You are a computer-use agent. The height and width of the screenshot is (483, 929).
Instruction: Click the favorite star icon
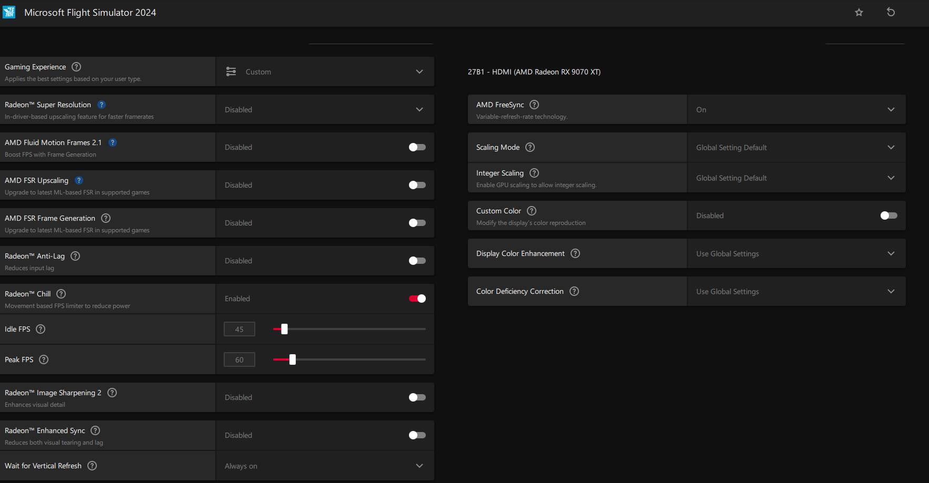click(x=859, y=12)
